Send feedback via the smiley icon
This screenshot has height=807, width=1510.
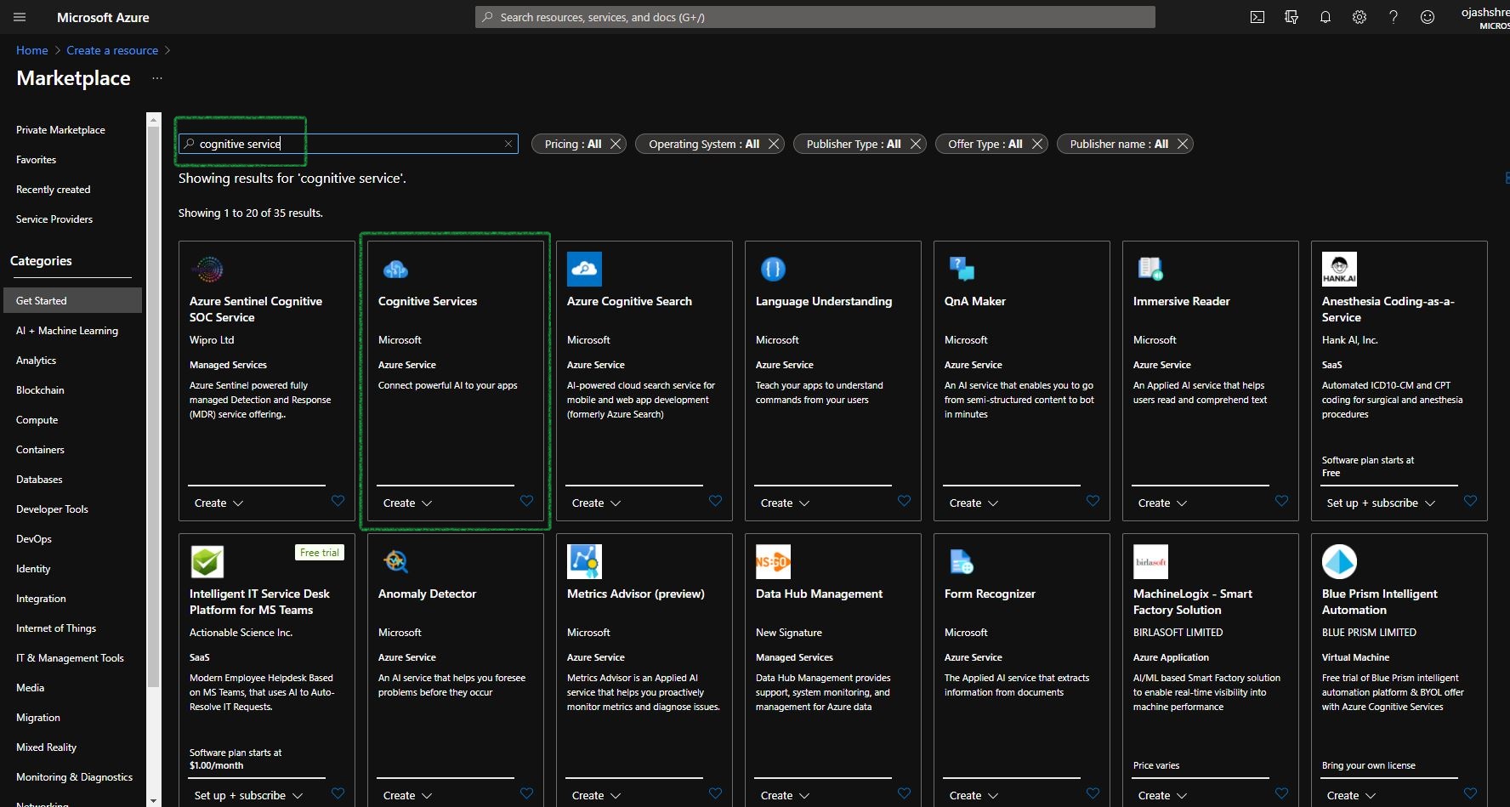[1427, 17]
